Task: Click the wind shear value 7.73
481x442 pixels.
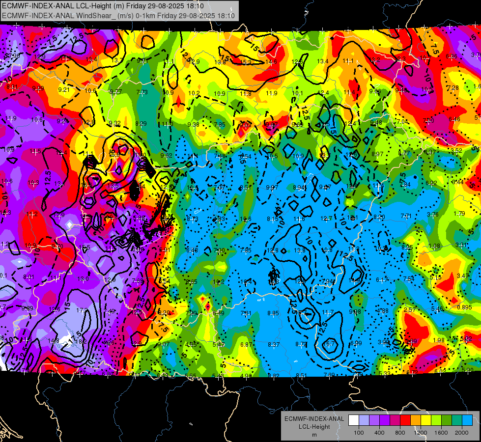Action: click(142, 92)
